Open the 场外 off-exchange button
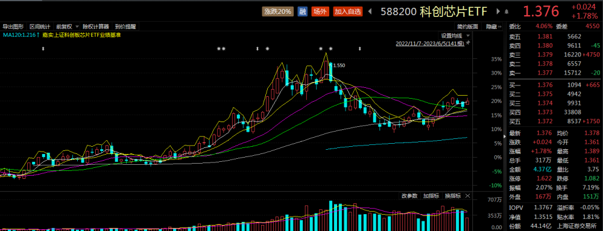Screen dimensions: 603x231 [320, 11]
